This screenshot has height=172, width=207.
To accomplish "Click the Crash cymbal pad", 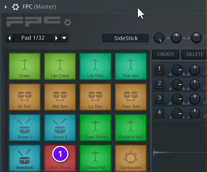I will pyautogui.click(x=25, y=66).
